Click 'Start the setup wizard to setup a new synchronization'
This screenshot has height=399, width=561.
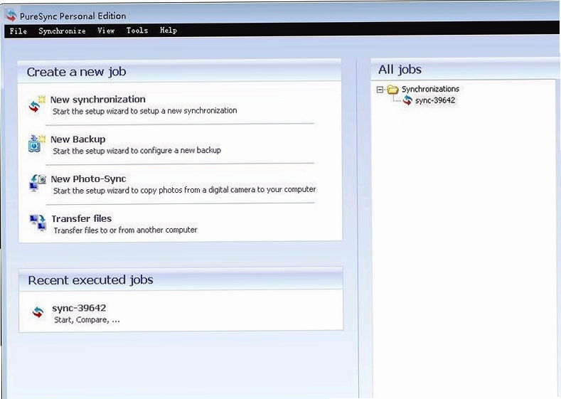[145, 111]
